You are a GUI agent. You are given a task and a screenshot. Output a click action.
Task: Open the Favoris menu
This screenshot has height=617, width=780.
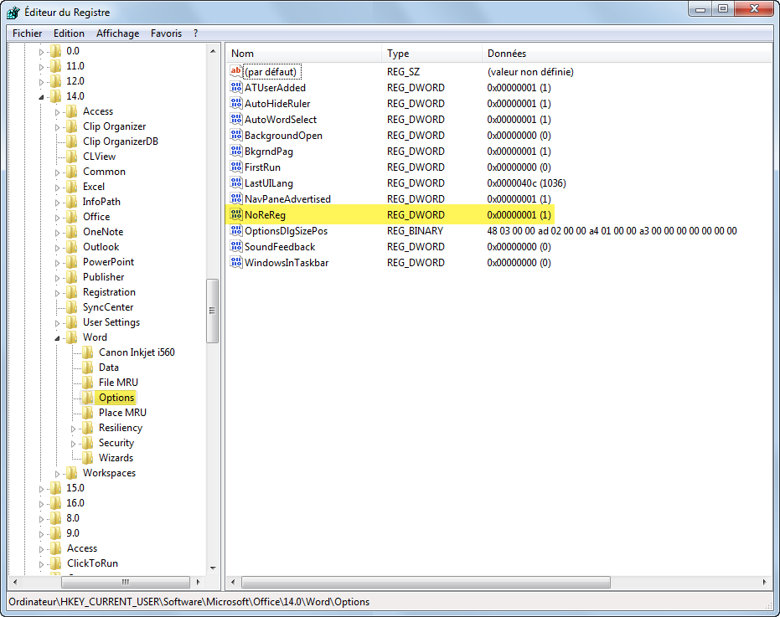pyautogui.click(x=166, y=33)
